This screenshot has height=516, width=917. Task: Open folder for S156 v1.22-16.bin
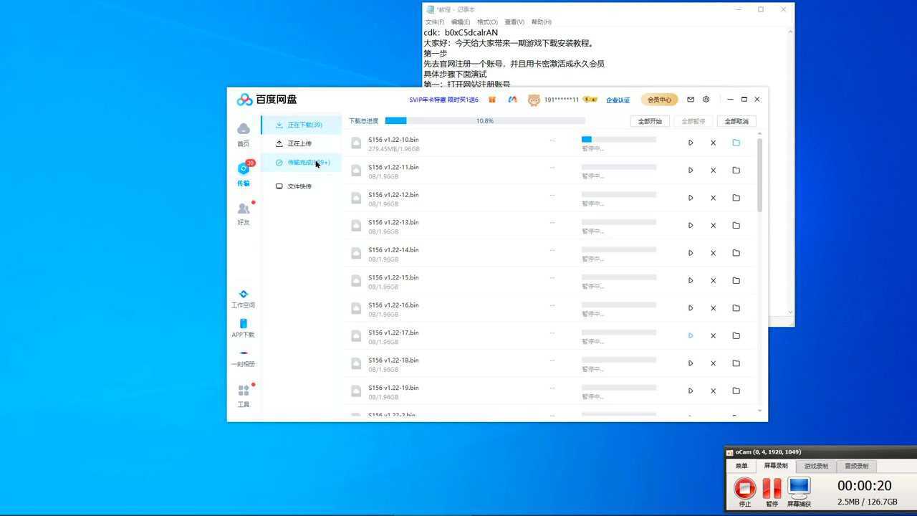click(x=736, y=308)
